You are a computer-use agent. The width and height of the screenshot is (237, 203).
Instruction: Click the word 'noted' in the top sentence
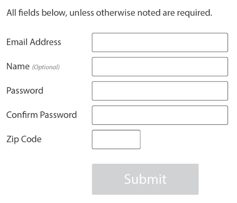tap(149, 12)
